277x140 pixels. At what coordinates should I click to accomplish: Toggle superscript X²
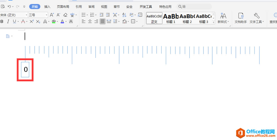pyautogui.click(x=32, y=21)
